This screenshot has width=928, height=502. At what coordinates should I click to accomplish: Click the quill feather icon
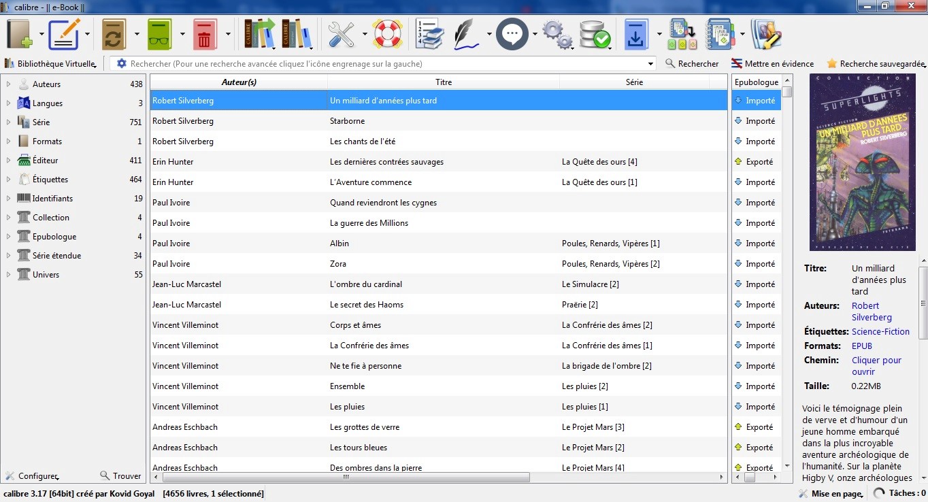[467, 34]
